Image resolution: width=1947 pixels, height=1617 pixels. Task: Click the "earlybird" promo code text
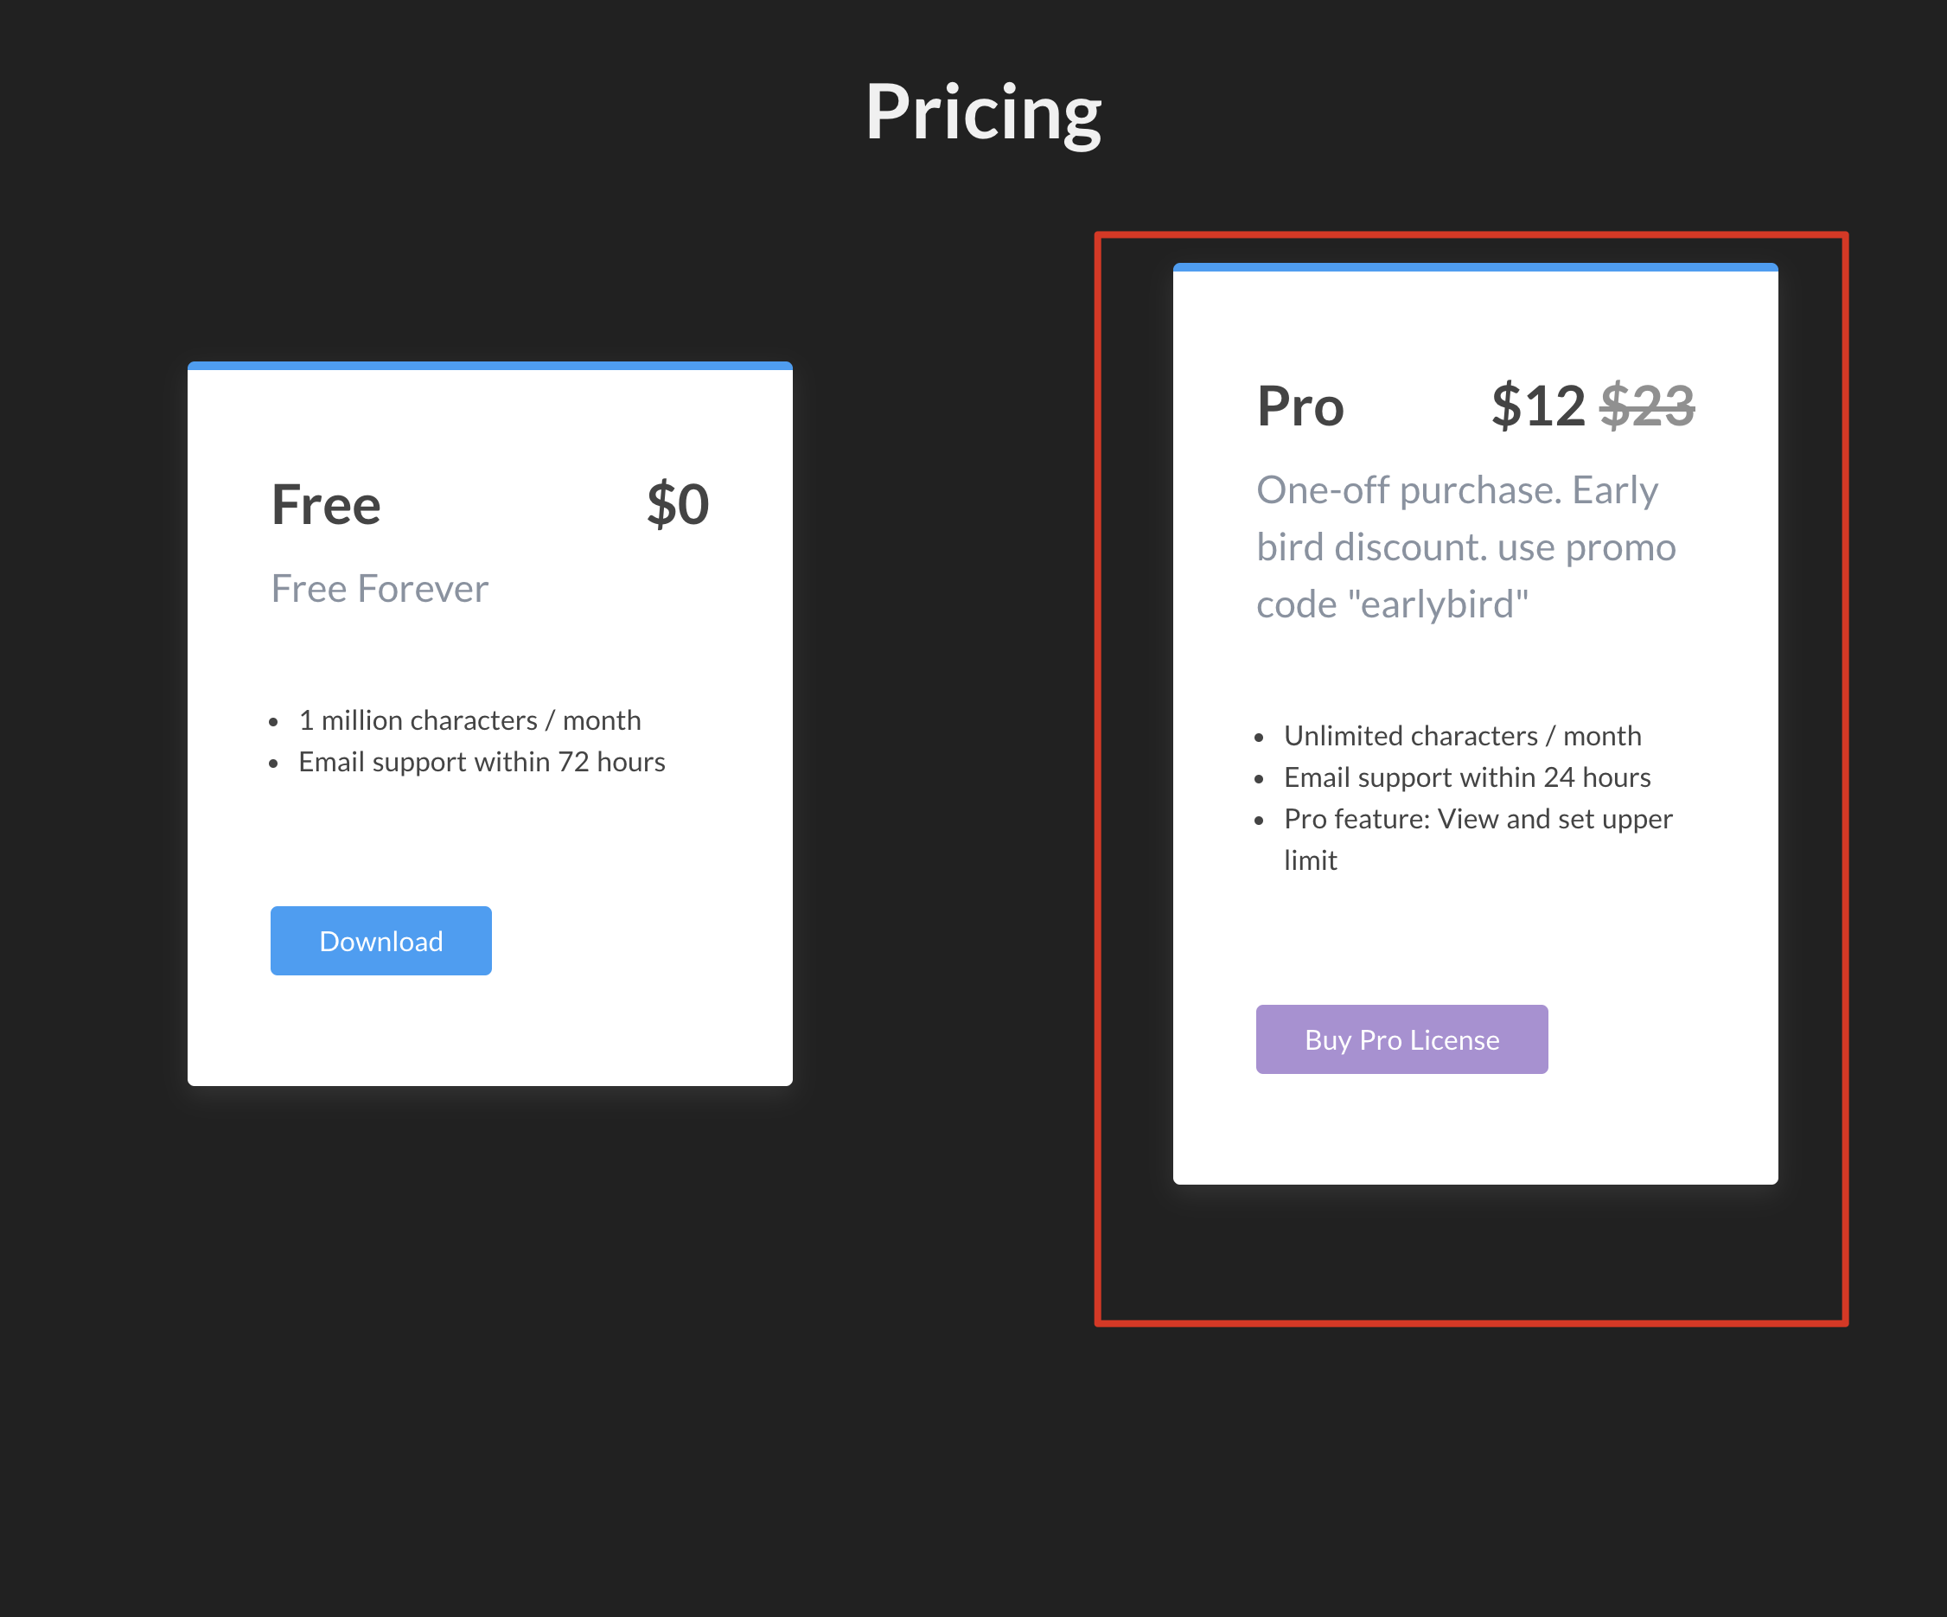coord(1437,604)
